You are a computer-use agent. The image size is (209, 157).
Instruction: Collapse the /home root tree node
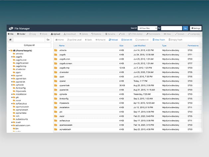click(x=9, y=50)
